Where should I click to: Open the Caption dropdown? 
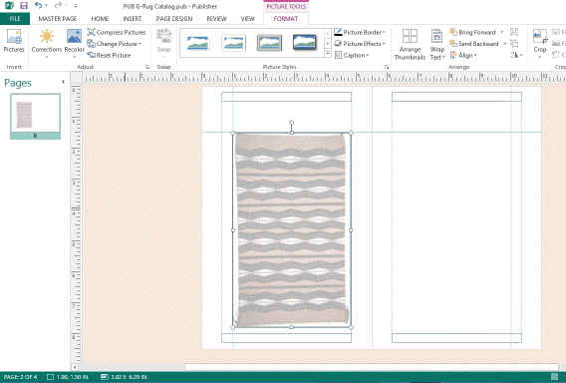pyautogui.click(x=352, y=55)
